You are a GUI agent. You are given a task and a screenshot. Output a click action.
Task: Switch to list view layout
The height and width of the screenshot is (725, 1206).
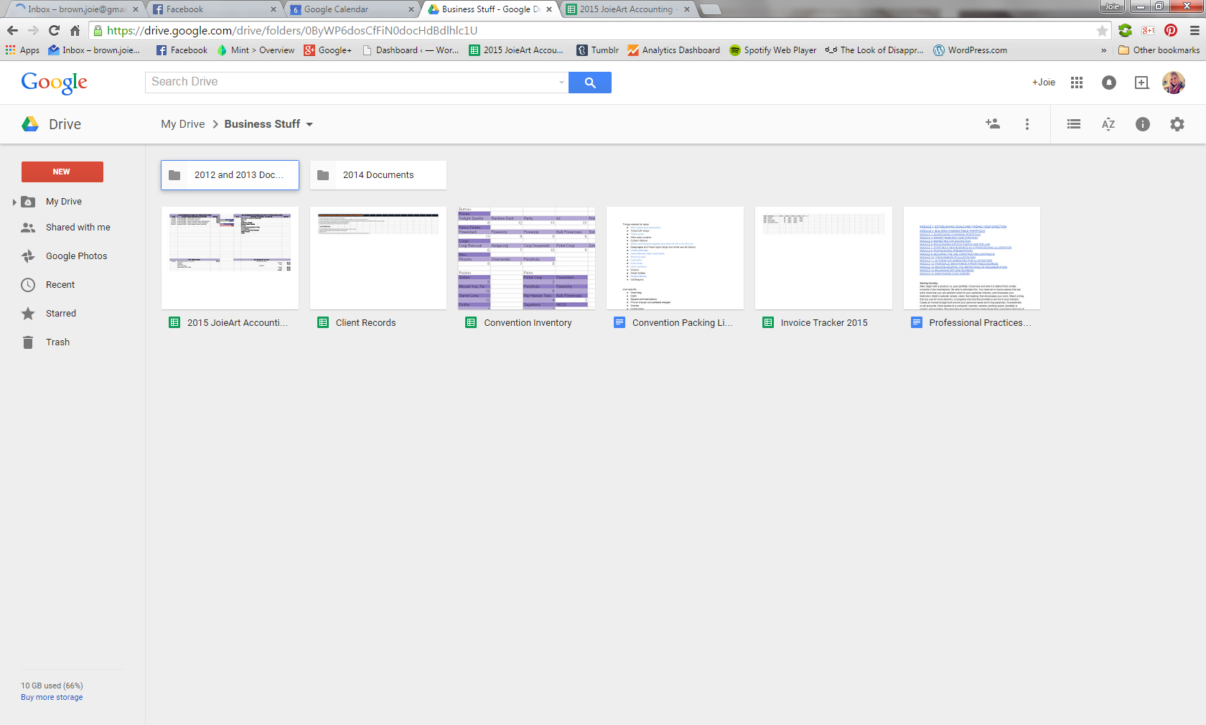[1074, 124]
